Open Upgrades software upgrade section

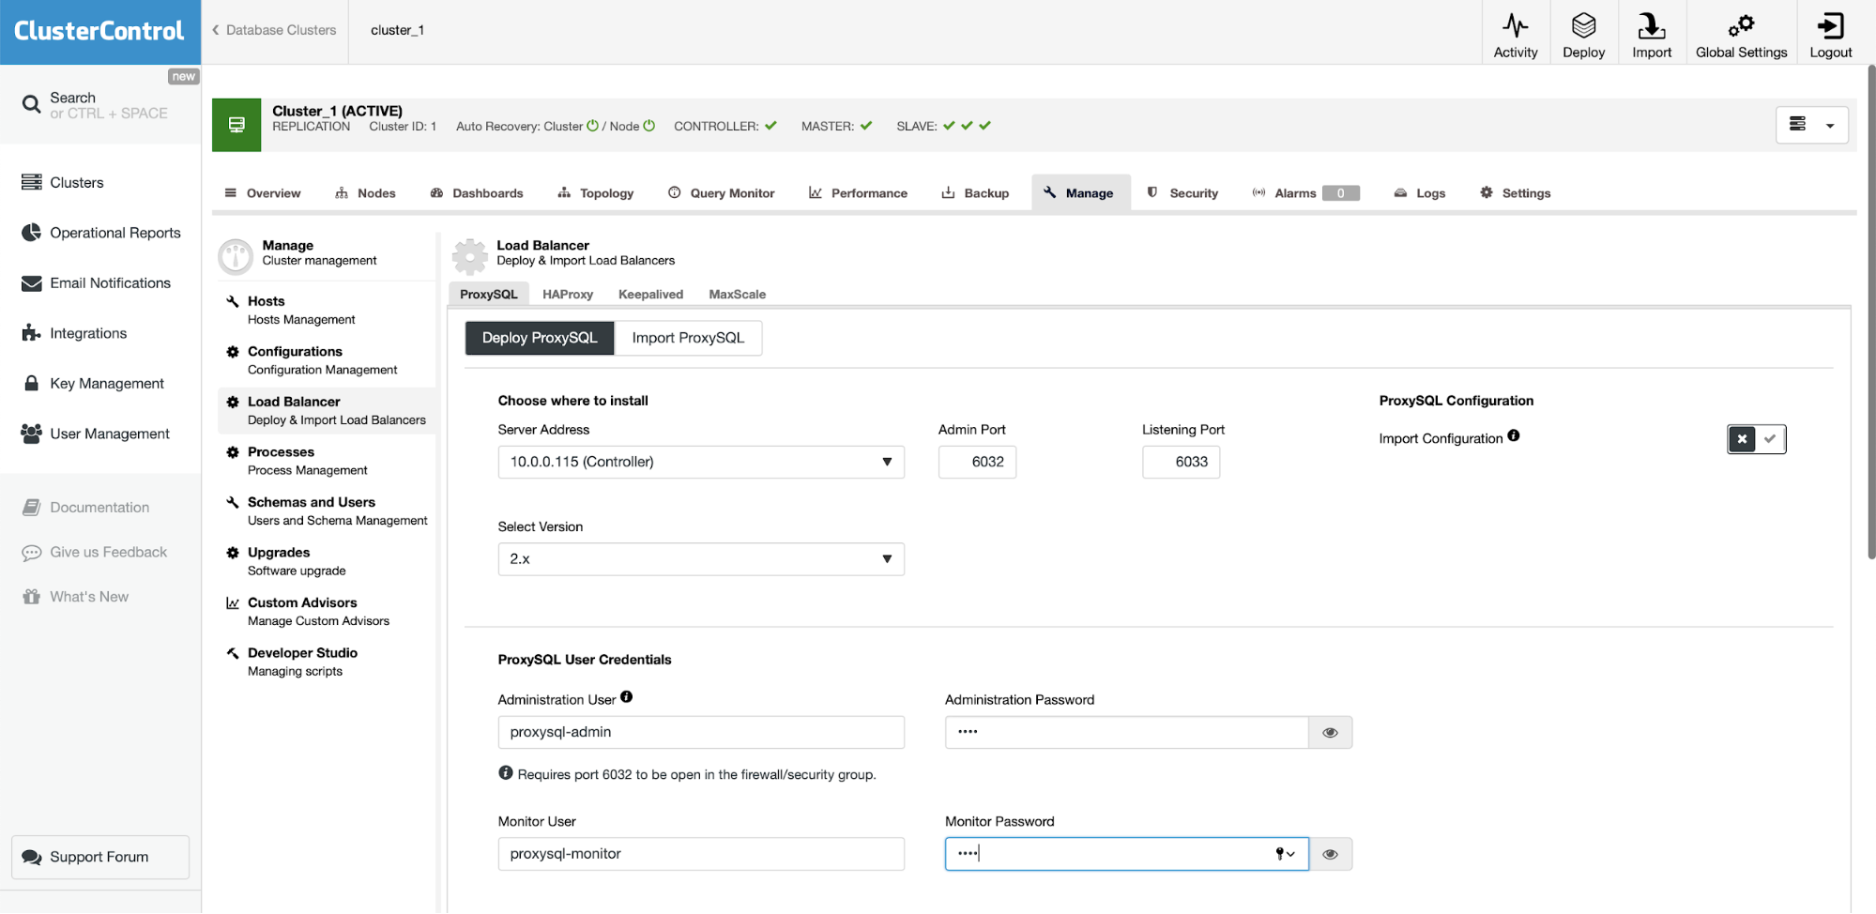(327, 561)
